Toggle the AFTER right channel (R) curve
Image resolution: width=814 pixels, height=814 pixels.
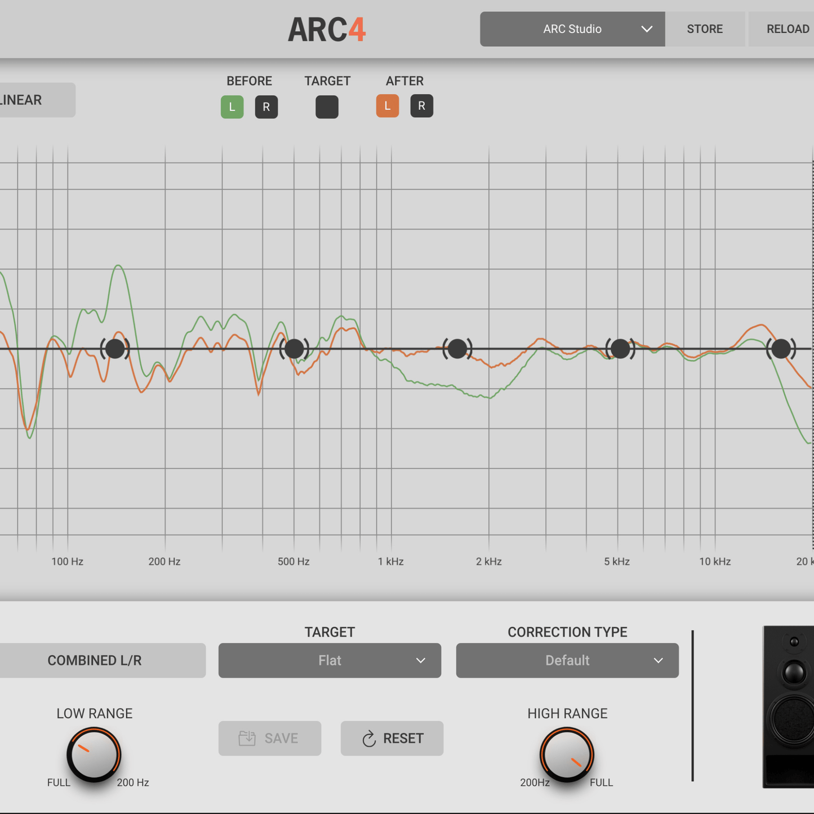[422, 106]
